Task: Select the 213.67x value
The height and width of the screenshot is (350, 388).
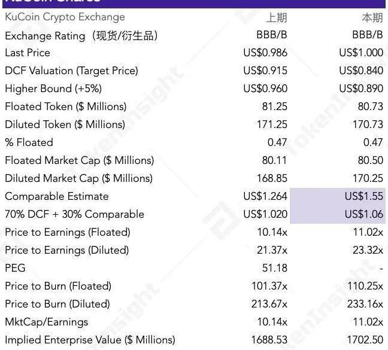Action: coord(268,304)
